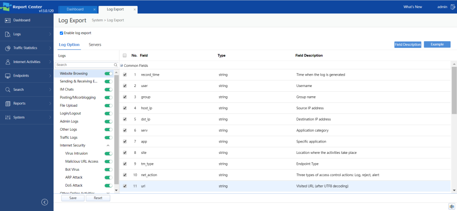This screenshot has width=457, height=211.
Task: Uncheck the record_time field checkbox
Action: [124, 75]
